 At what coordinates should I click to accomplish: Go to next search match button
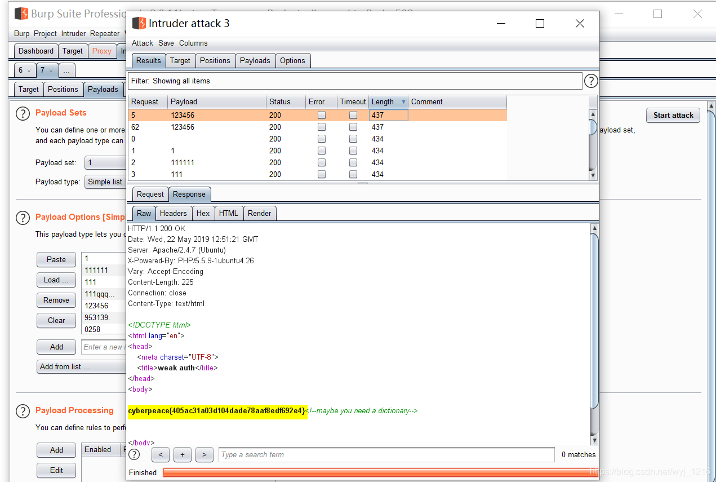pyautogui.click(x=204, y=455)
